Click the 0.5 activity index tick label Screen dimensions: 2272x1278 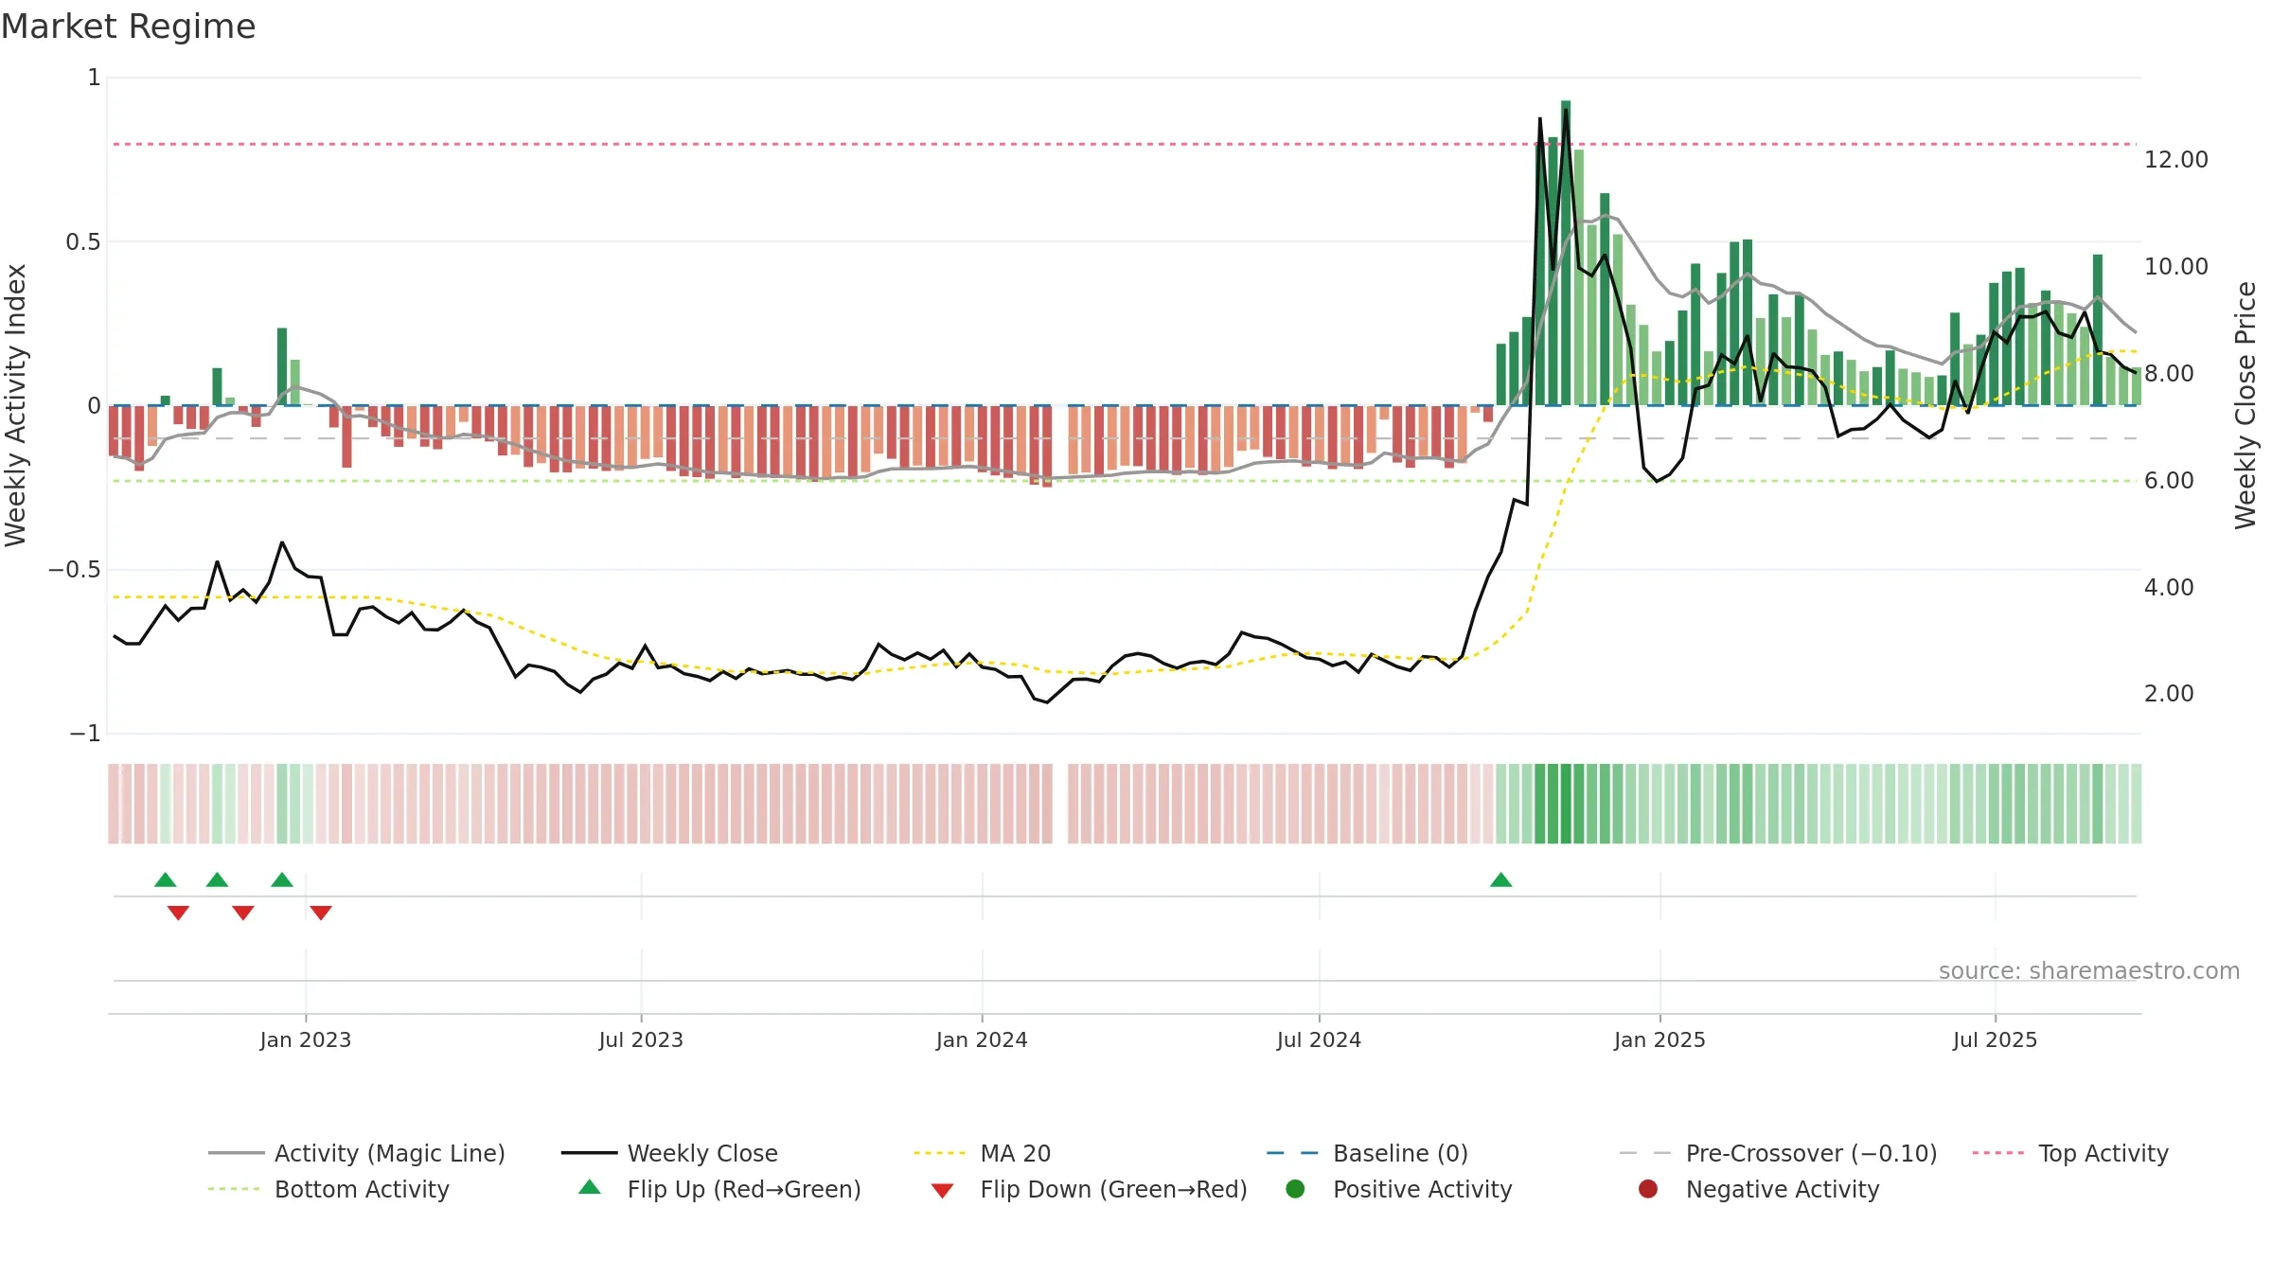82,242
